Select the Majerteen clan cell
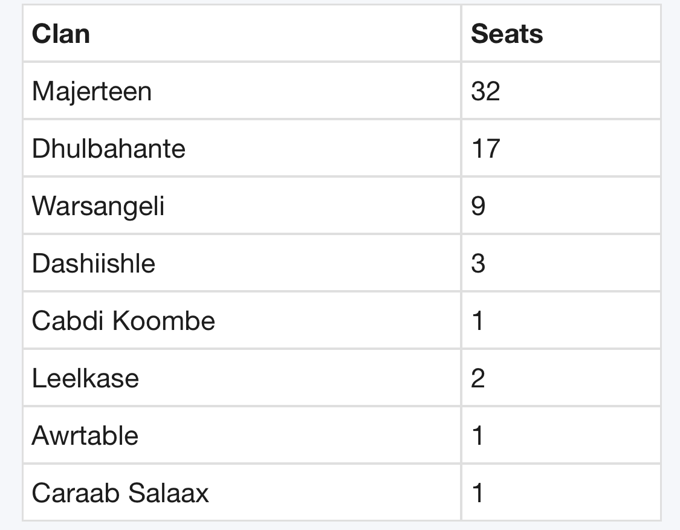 click(92, 91)
